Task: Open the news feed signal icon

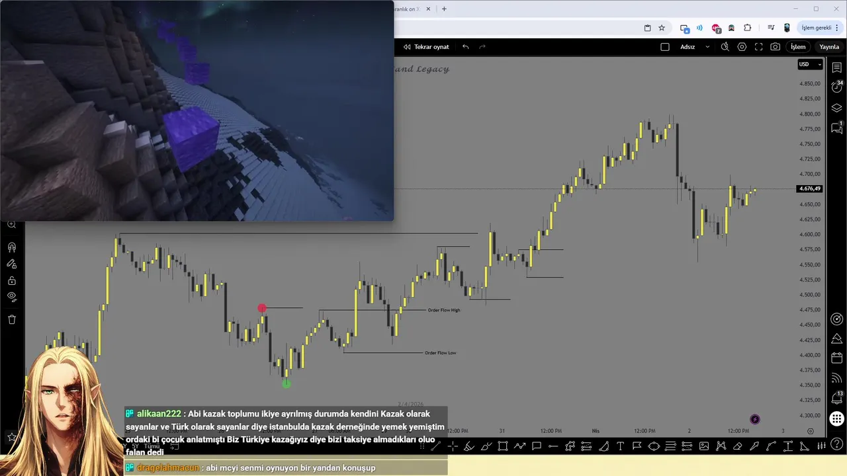Action: (837, 378)
